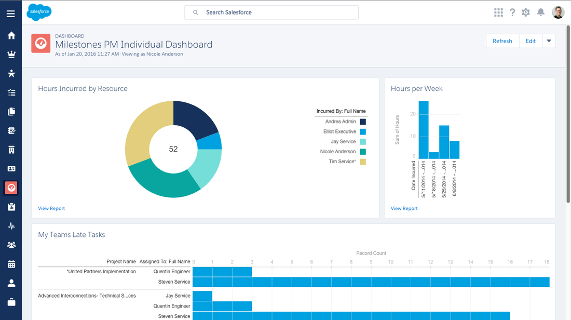This screenshot has height=320, width=571.
Task: Click inside the Search Salesforce field
Action: [271, 12]
